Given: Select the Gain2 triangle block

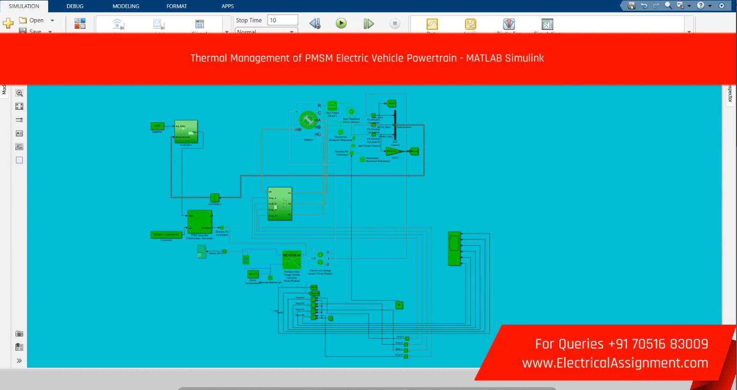Looking at the screenshot, I should (x=394, y=151).
